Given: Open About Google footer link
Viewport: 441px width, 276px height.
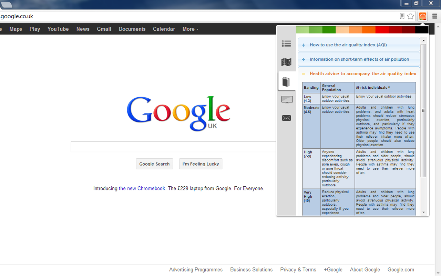Looking at the screenshot, I should pos(365,270).
